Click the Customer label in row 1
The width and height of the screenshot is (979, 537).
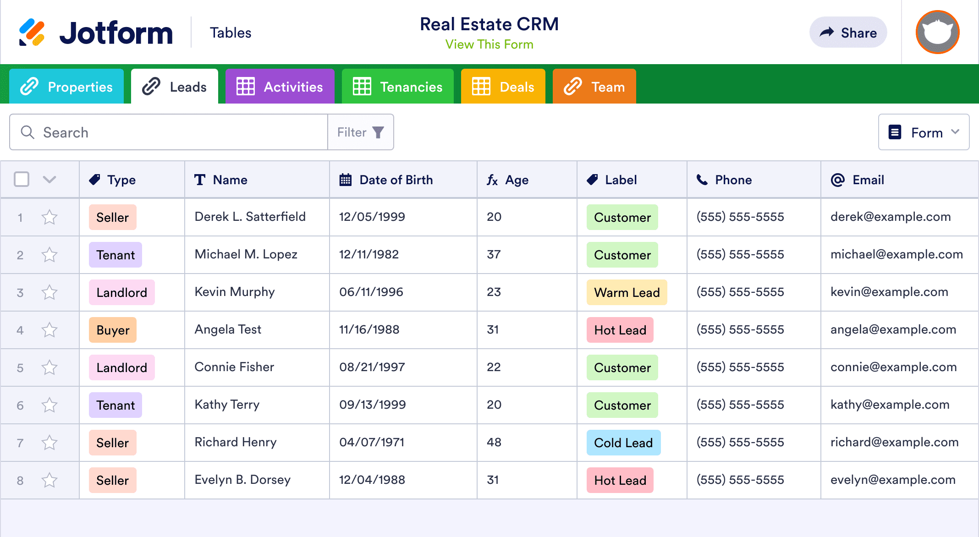(x=622, y=217)
